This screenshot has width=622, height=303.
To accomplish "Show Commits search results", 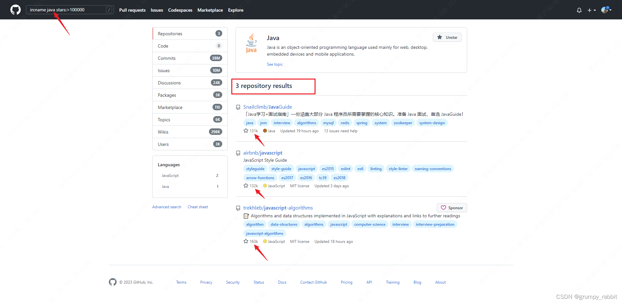I will (x=190, y=58).
